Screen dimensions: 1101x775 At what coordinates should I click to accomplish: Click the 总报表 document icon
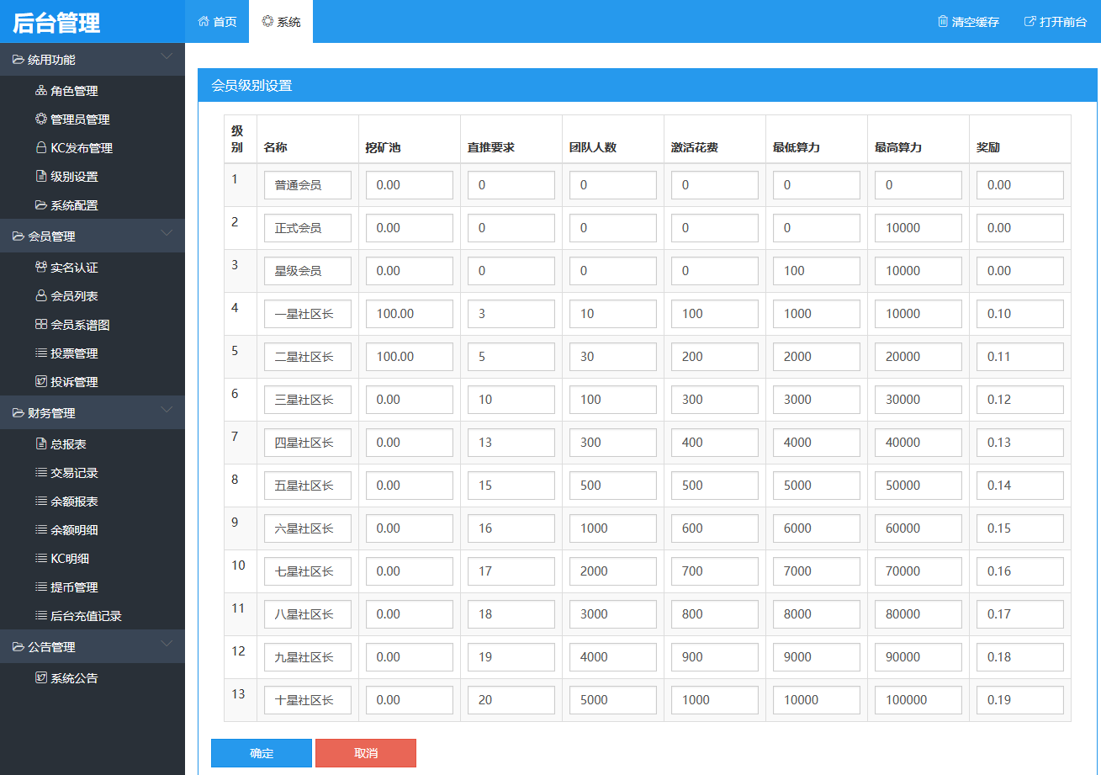[x=40, y=444]
